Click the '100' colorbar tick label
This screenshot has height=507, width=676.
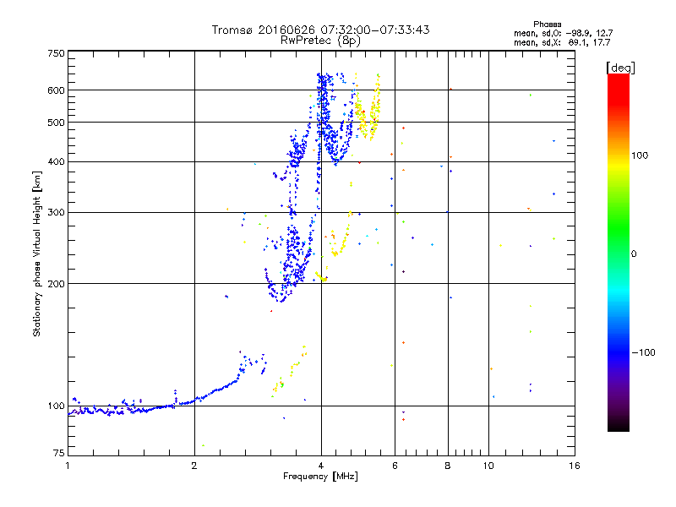pyautogui.click(x=640, y=155)
